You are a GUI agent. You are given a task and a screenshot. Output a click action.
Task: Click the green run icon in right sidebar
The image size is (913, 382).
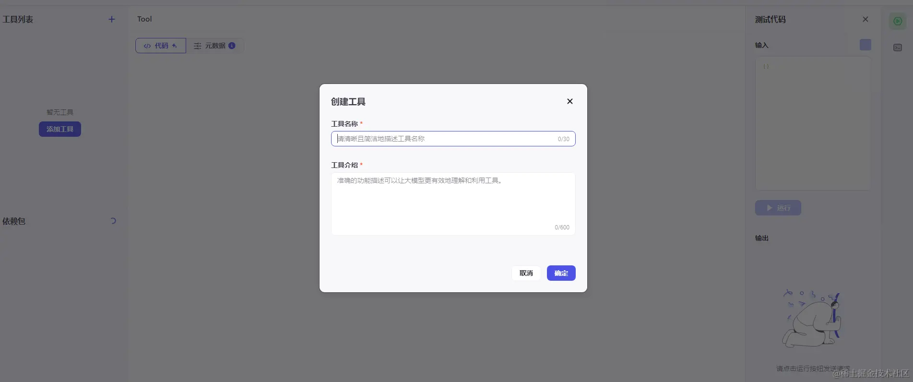coord(898,21)
